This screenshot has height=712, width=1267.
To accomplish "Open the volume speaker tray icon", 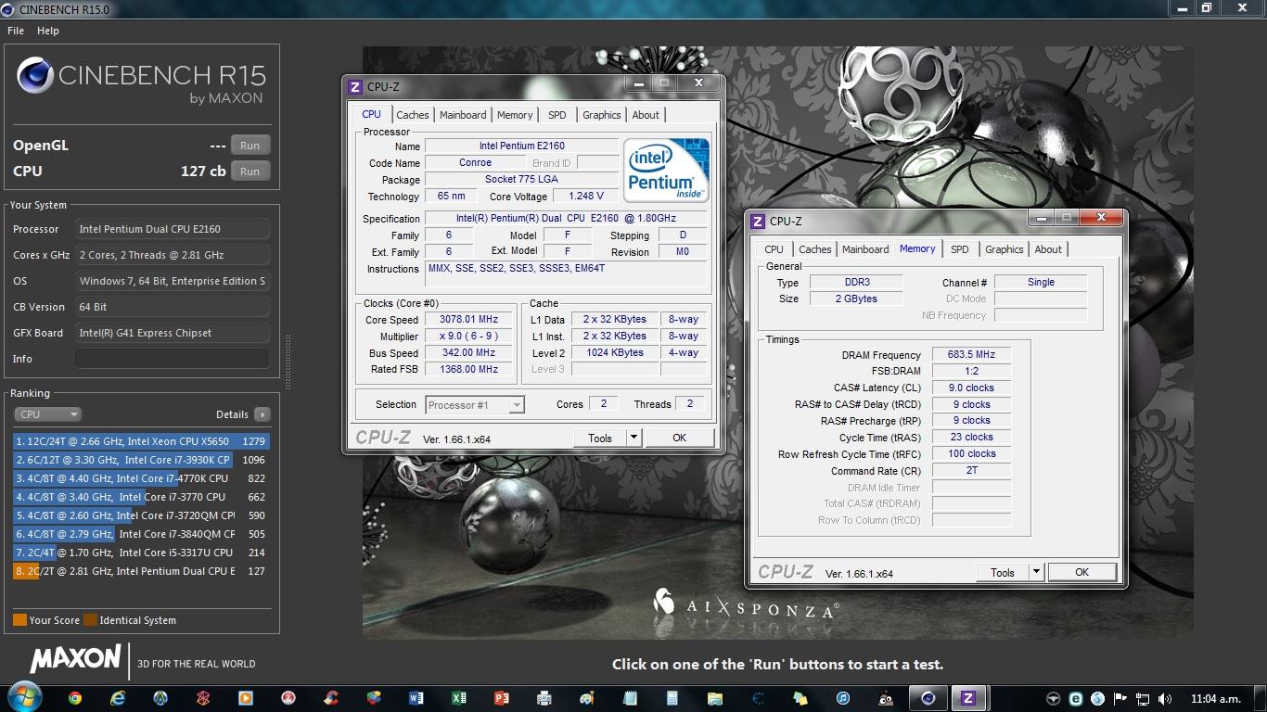I will (1165, 698).
